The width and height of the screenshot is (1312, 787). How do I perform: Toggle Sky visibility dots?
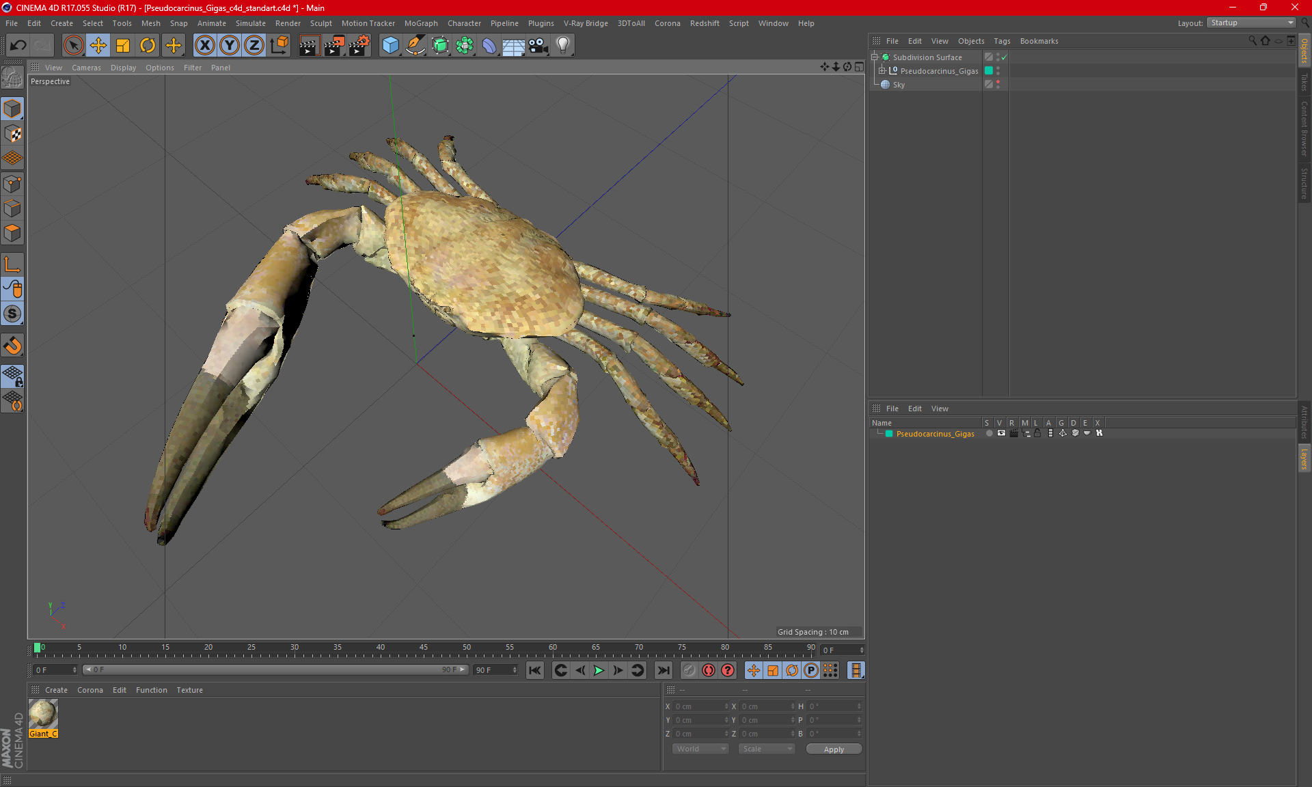coord(998,84)
